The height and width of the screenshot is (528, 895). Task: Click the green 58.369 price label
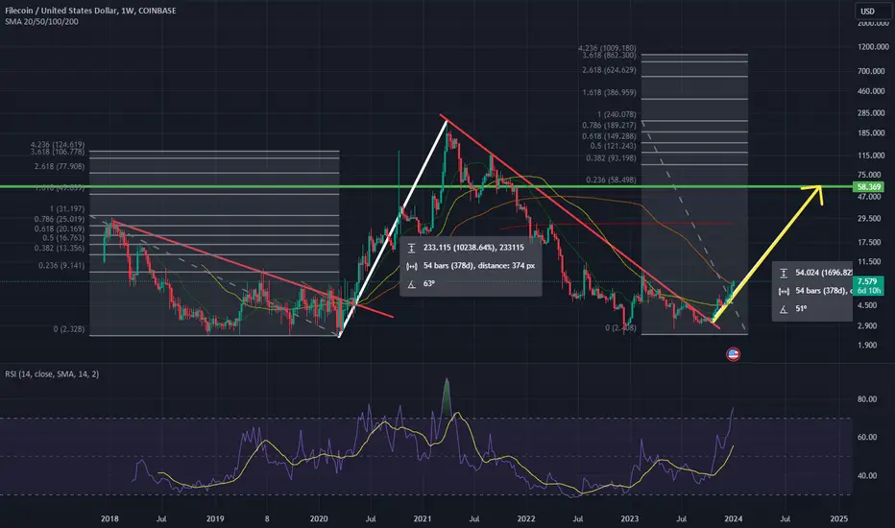coord(868,186)
